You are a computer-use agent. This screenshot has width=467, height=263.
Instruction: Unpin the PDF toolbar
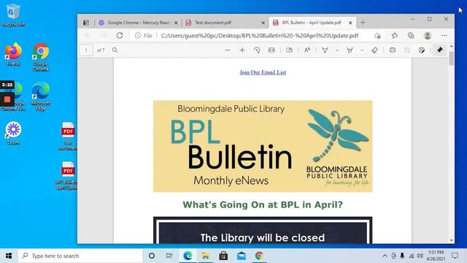440,50
